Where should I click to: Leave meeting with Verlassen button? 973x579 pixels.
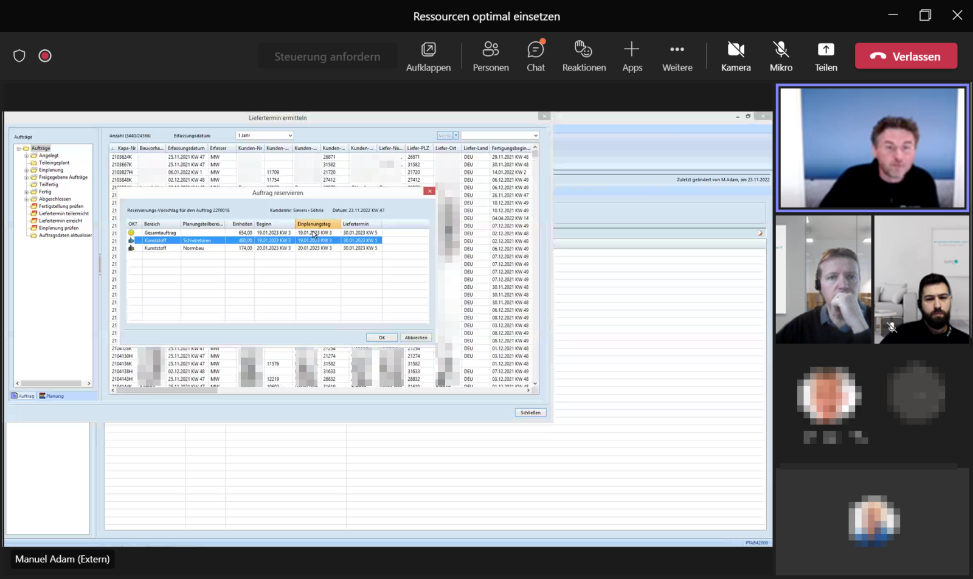[x=905, y=56]
